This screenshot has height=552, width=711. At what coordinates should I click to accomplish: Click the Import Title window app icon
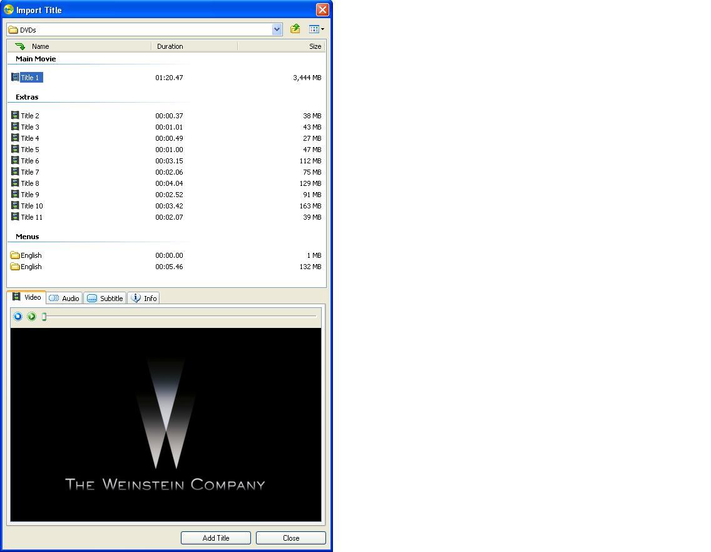(9, 9)
